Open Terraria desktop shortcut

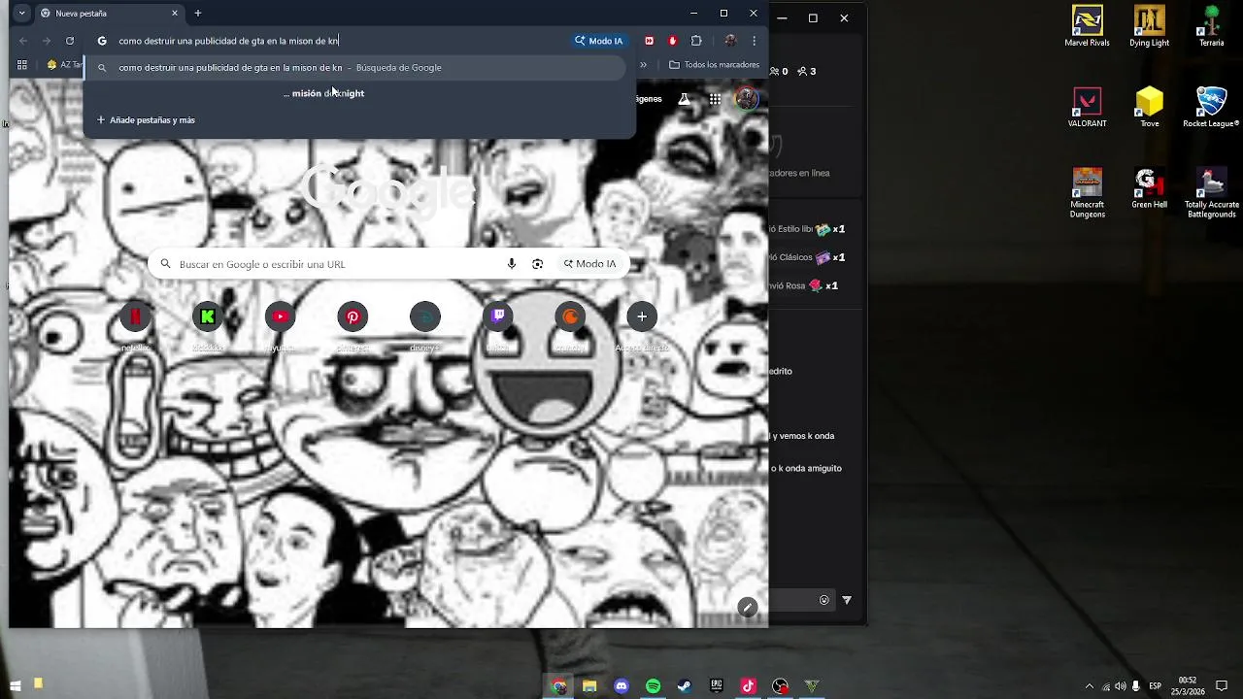pos(1211,26)
